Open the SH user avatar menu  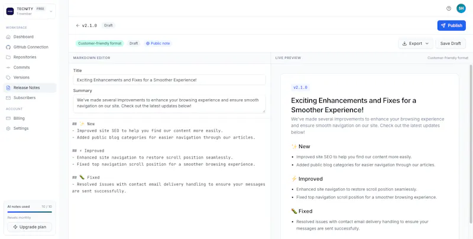[461, 8]
